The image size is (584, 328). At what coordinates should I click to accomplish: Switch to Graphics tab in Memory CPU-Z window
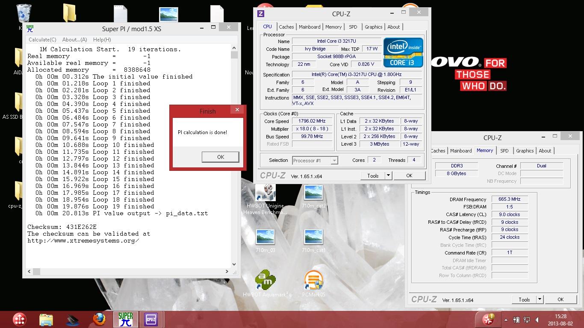(525, 151)
